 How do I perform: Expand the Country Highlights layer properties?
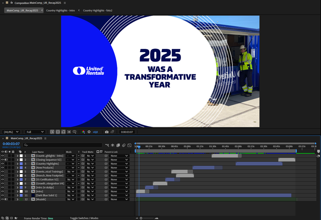click(17, 164)
